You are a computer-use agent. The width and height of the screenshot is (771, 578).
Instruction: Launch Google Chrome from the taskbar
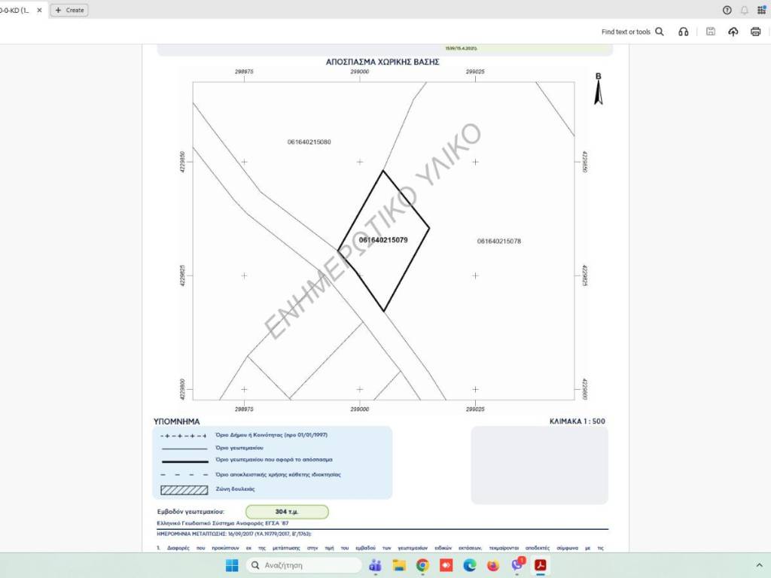[x=422, y=565]
